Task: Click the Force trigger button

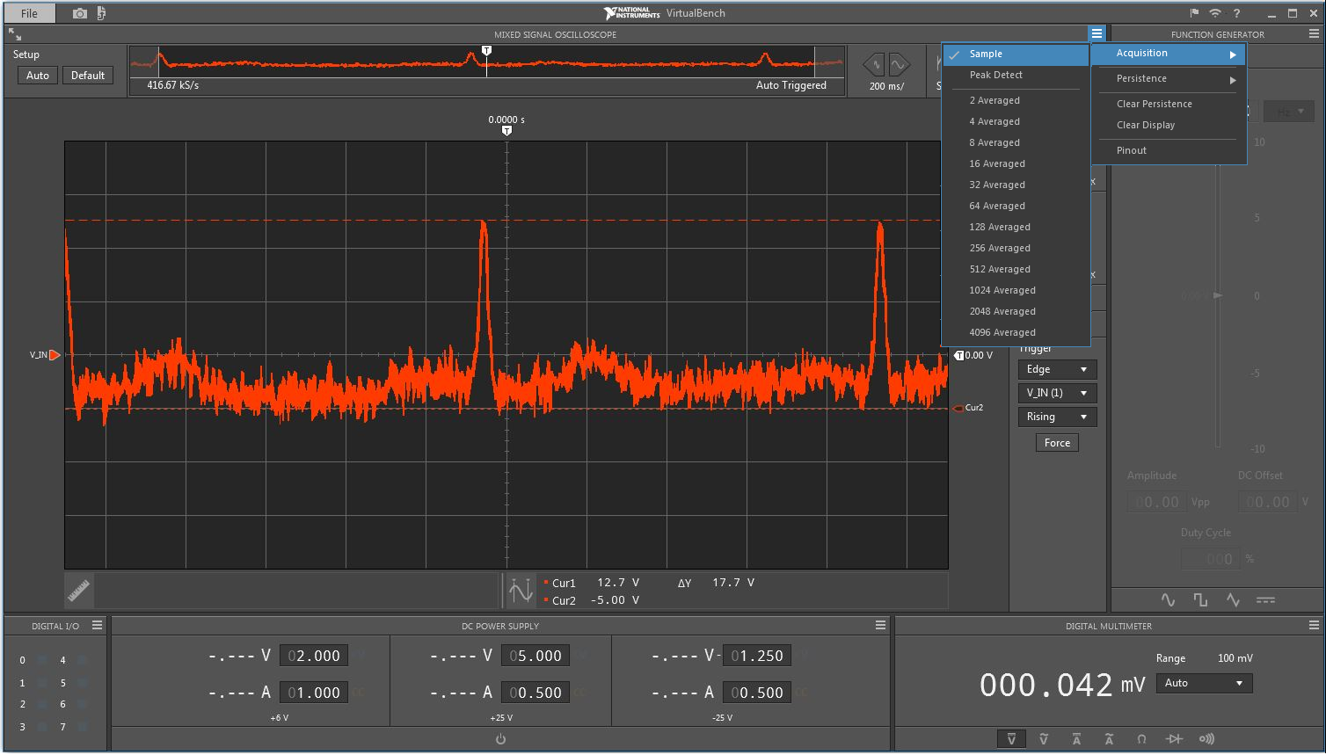Action: (x=1057, y=443)
